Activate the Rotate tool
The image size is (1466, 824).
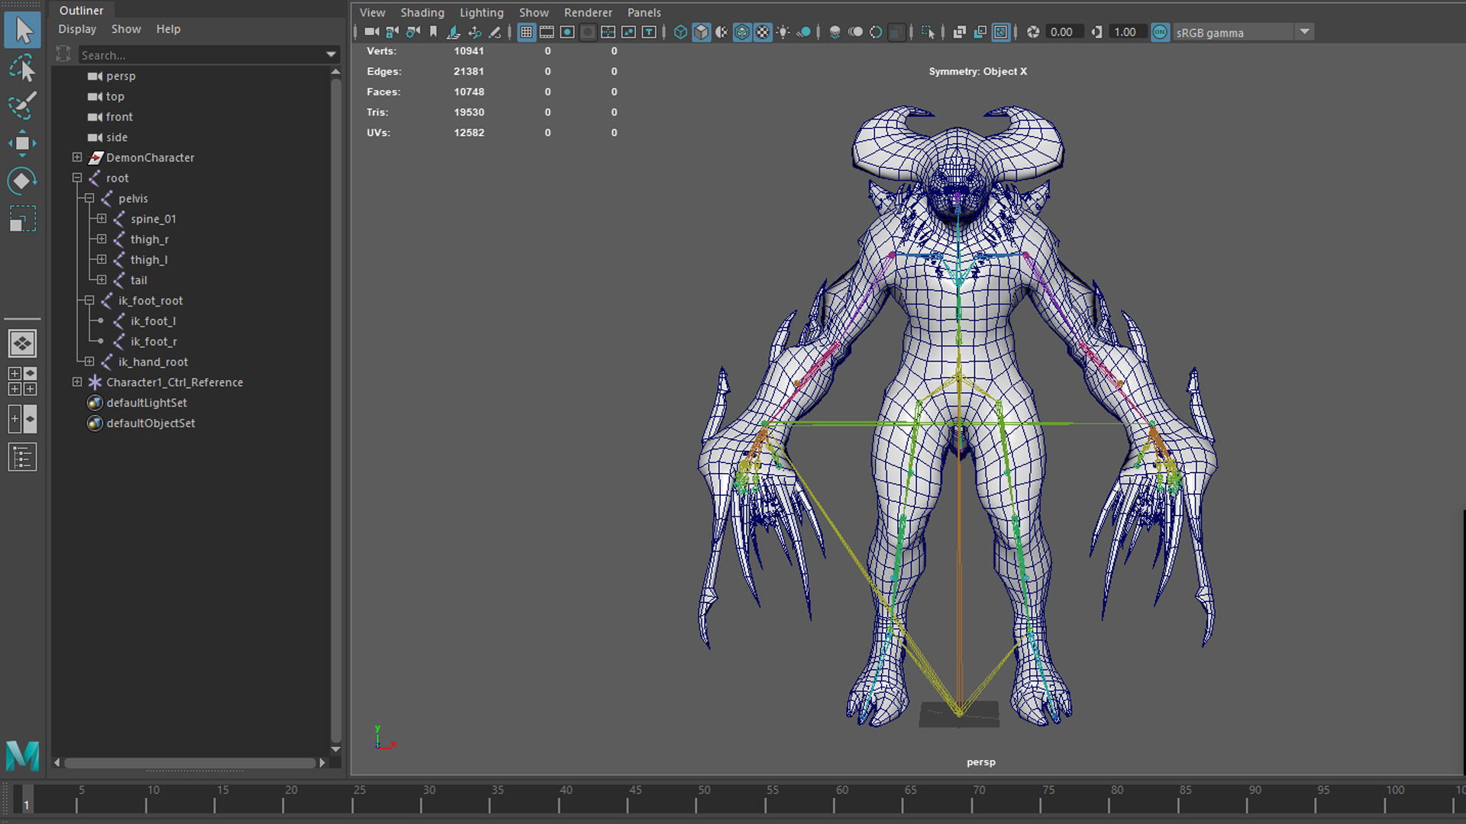point(23,181)
